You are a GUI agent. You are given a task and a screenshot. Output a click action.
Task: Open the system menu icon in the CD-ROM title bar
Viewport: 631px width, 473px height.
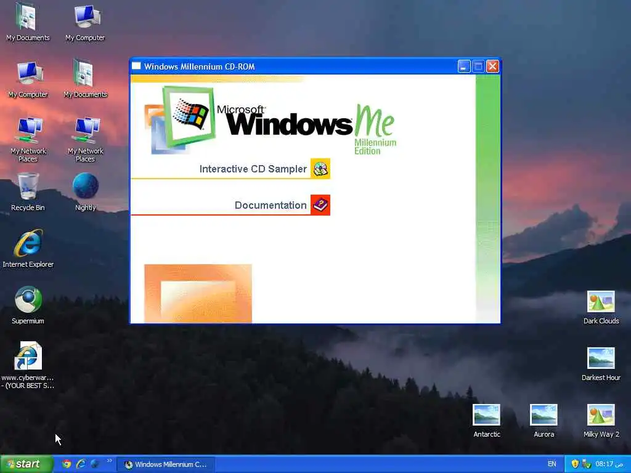136,66
